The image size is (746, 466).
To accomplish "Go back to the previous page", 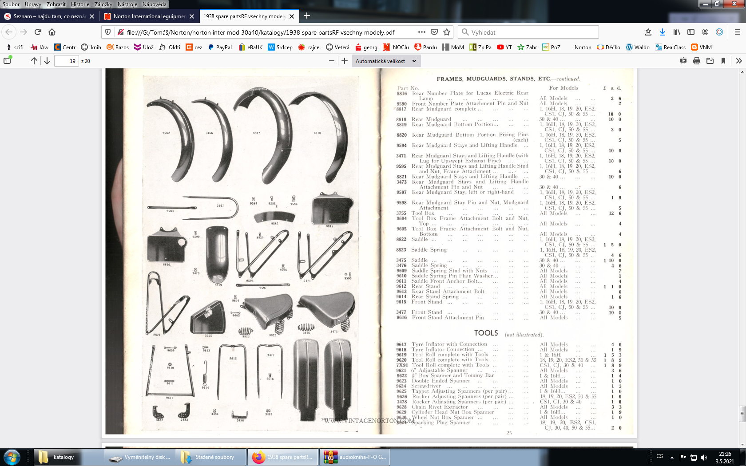I will pos(9,32).
